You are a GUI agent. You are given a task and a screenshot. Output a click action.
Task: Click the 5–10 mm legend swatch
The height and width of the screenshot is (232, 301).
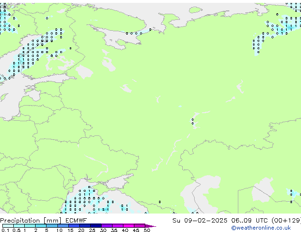coord(52,226)
